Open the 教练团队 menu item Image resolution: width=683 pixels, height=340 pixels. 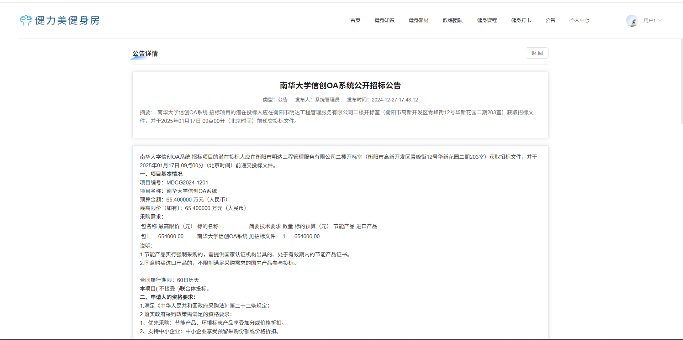tap(452, 20)
